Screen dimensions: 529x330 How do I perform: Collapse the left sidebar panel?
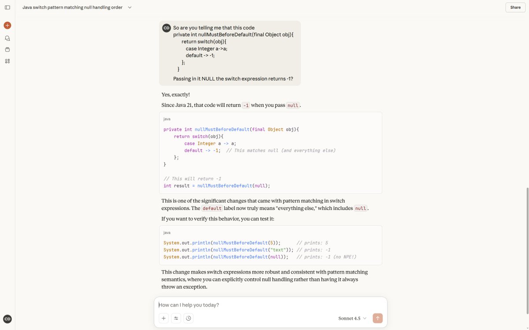click(7, 7)
